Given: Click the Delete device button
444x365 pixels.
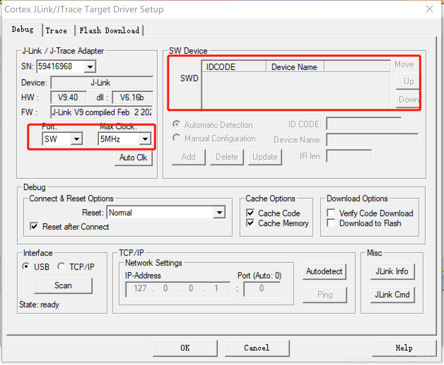Looking at the screenshot, I should (x=227, y=157).
